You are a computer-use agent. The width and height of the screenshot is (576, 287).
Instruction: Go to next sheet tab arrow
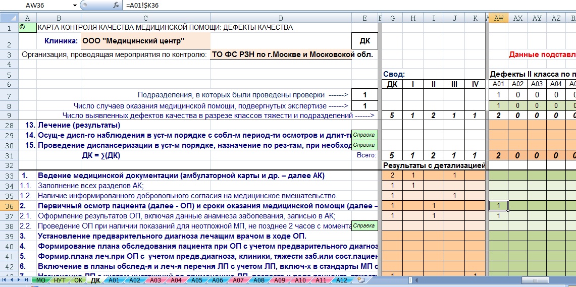point(19,280)
